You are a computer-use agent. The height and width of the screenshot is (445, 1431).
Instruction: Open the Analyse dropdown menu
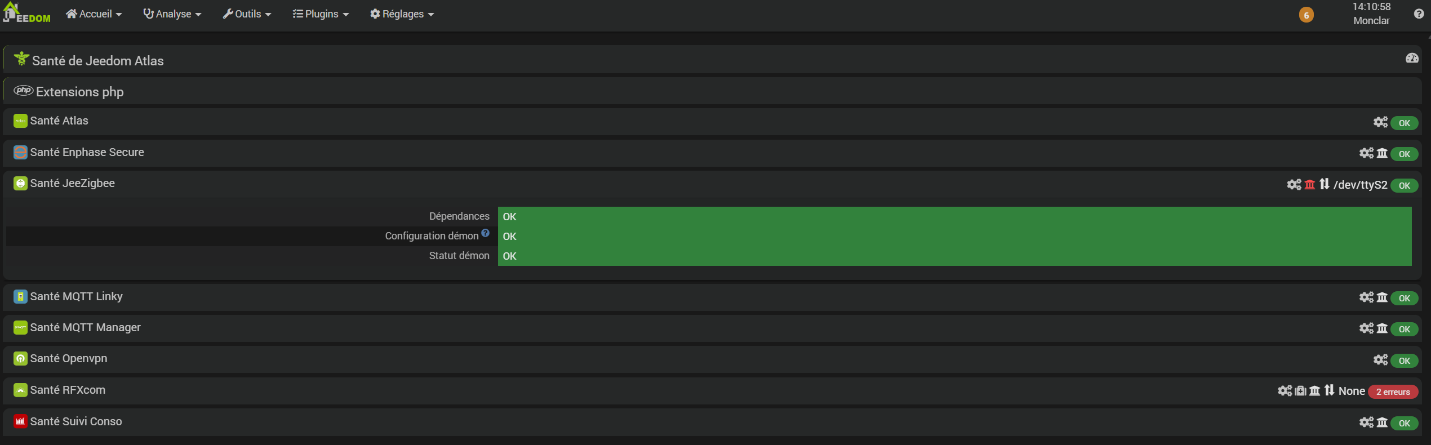click(x=172, y=14)
